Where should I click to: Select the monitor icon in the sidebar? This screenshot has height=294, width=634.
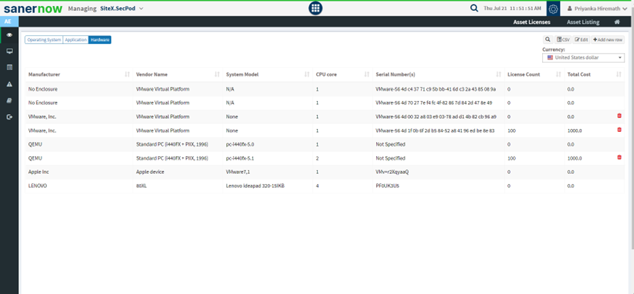[10, 52]
